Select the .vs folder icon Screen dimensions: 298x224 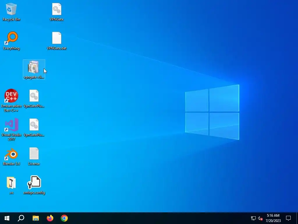pos(11,185)
